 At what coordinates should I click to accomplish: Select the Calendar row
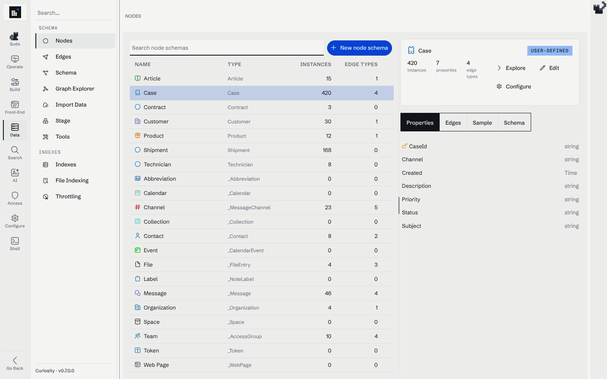[x=262, y=193]
